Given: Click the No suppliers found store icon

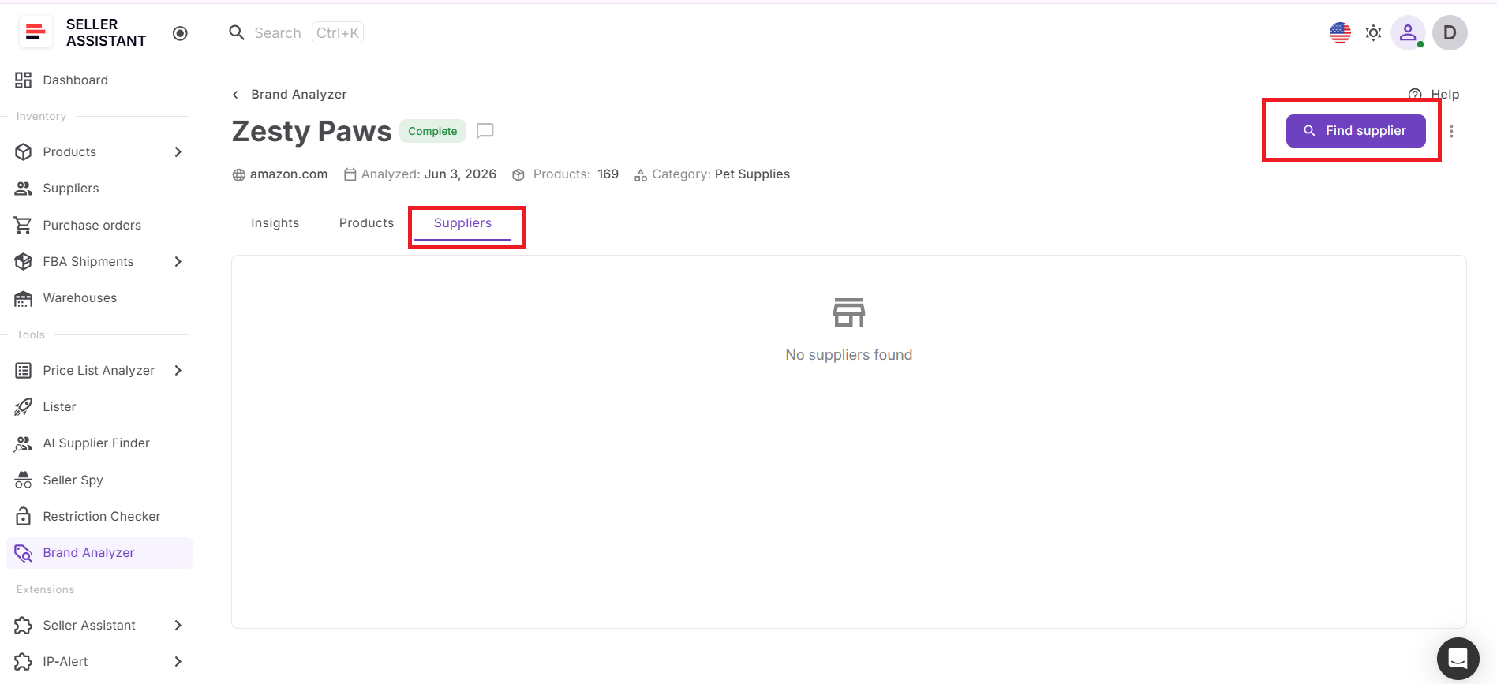Looking at the screenshot, I should click(x=849, y=312).
